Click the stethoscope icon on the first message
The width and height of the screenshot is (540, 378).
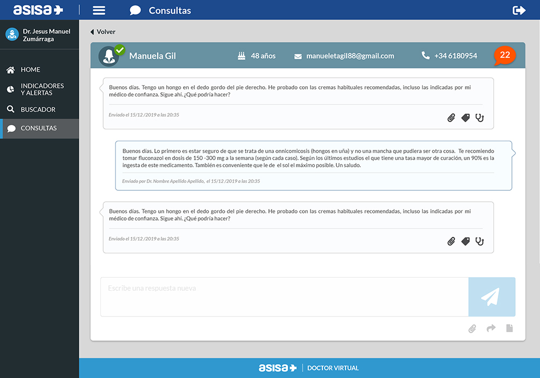[480, 118]
